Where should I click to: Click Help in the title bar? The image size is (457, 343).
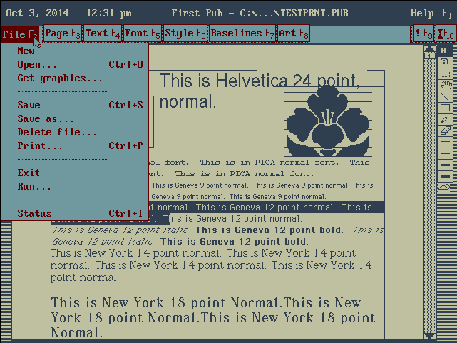pyautogui.click(x=421, y=14)
